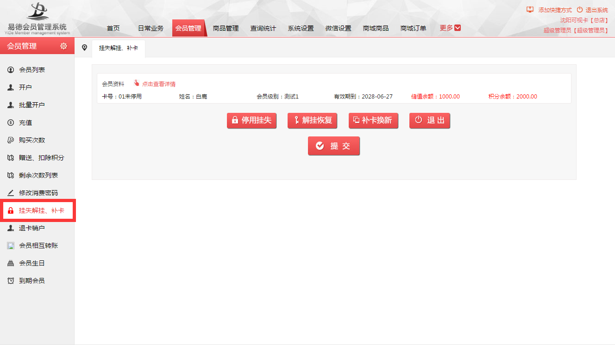Open the 点击查看详情 link
Viewport: 615px width, 345px height.
point(159,84)
